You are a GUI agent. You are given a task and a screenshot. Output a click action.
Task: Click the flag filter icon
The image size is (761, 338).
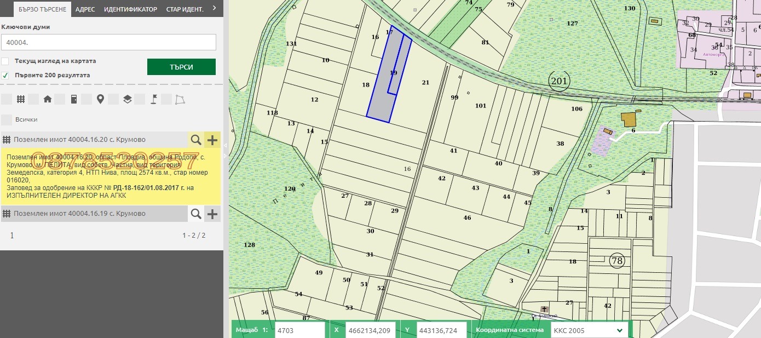point(154,99)
